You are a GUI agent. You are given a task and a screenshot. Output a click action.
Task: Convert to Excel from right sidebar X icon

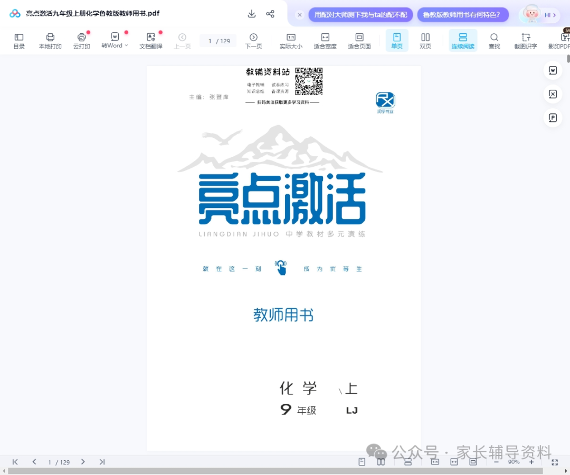point(553,94)
